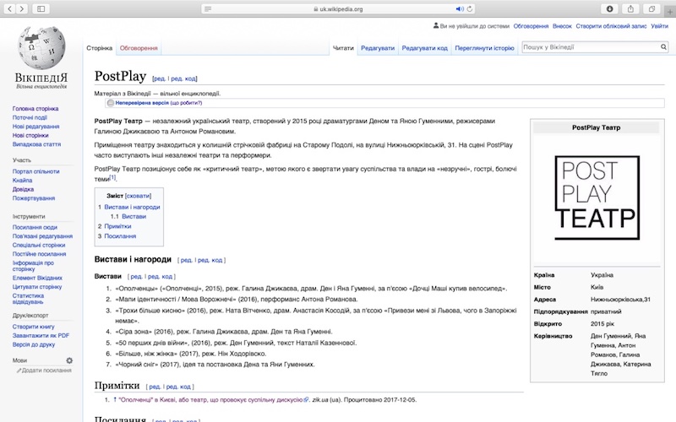Click the Wikipedia globe logo
This screenshot has height=422, width=676.
[x=41, y=48]
